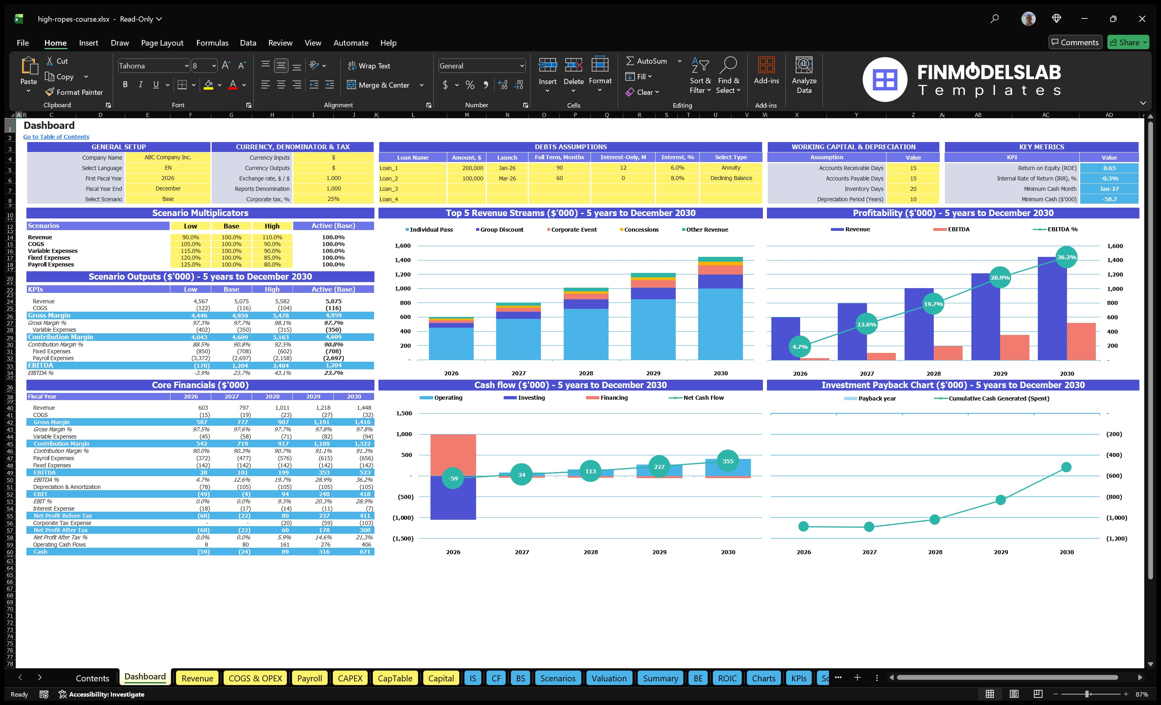This screenshot has height=705, width=1161.
Task: Toggle italic formatting
Action: 140,84
